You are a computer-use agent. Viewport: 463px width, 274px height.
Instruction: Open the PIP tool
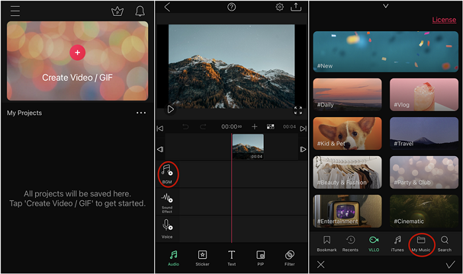point(261,257)
